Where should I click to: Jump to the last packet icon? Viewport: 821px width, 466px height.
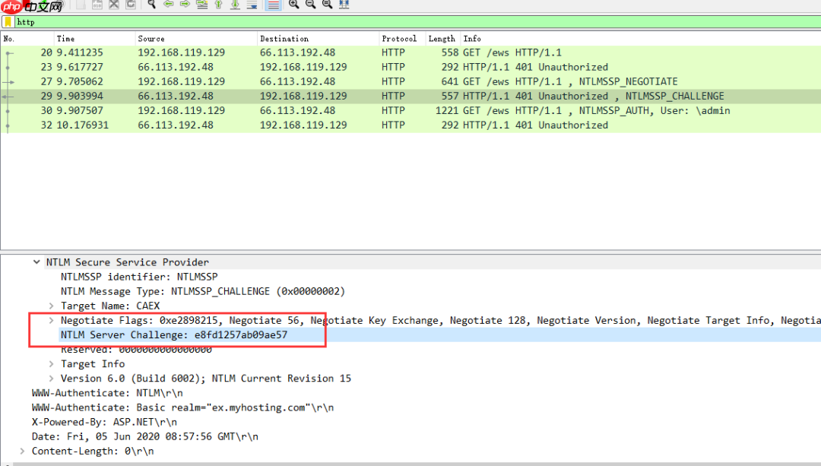click(235, 5)
